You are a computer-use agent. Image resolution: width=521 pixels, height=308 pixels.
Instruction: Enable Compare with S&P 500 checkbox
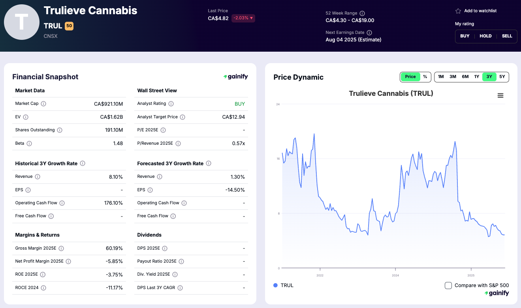pos(448,286)
